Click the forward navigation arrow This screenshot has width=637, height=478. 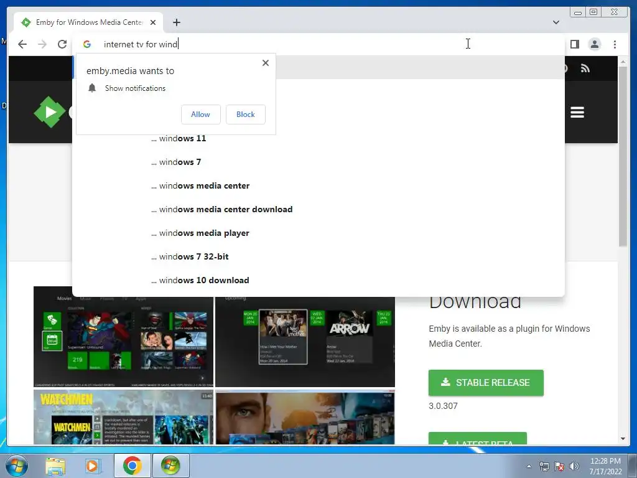click(42, 44)
